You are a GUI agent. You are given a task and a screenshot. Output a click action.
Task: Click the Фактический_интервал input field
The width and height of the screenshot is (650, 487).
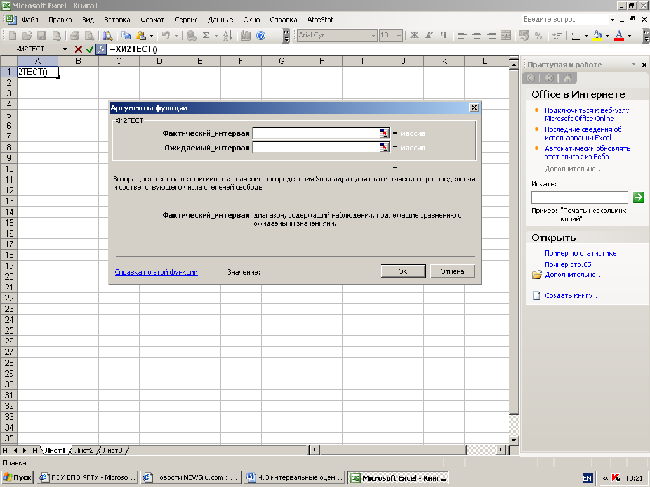pyautogui.click(x=316, y=133)
